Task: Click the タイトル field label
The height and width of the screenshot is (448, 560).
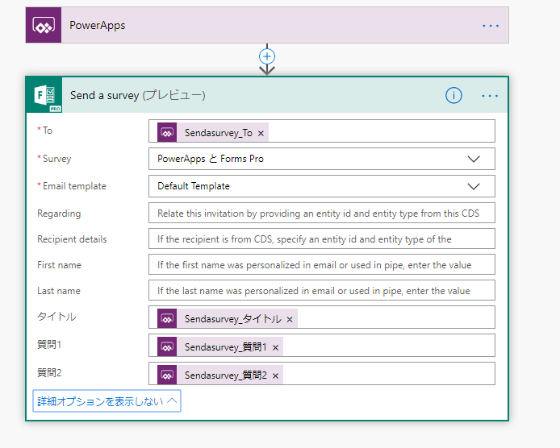Action: tap(56, 317)
